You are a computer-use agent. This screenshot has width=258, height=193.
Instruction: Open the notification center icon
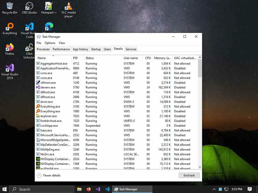[250, 189]
